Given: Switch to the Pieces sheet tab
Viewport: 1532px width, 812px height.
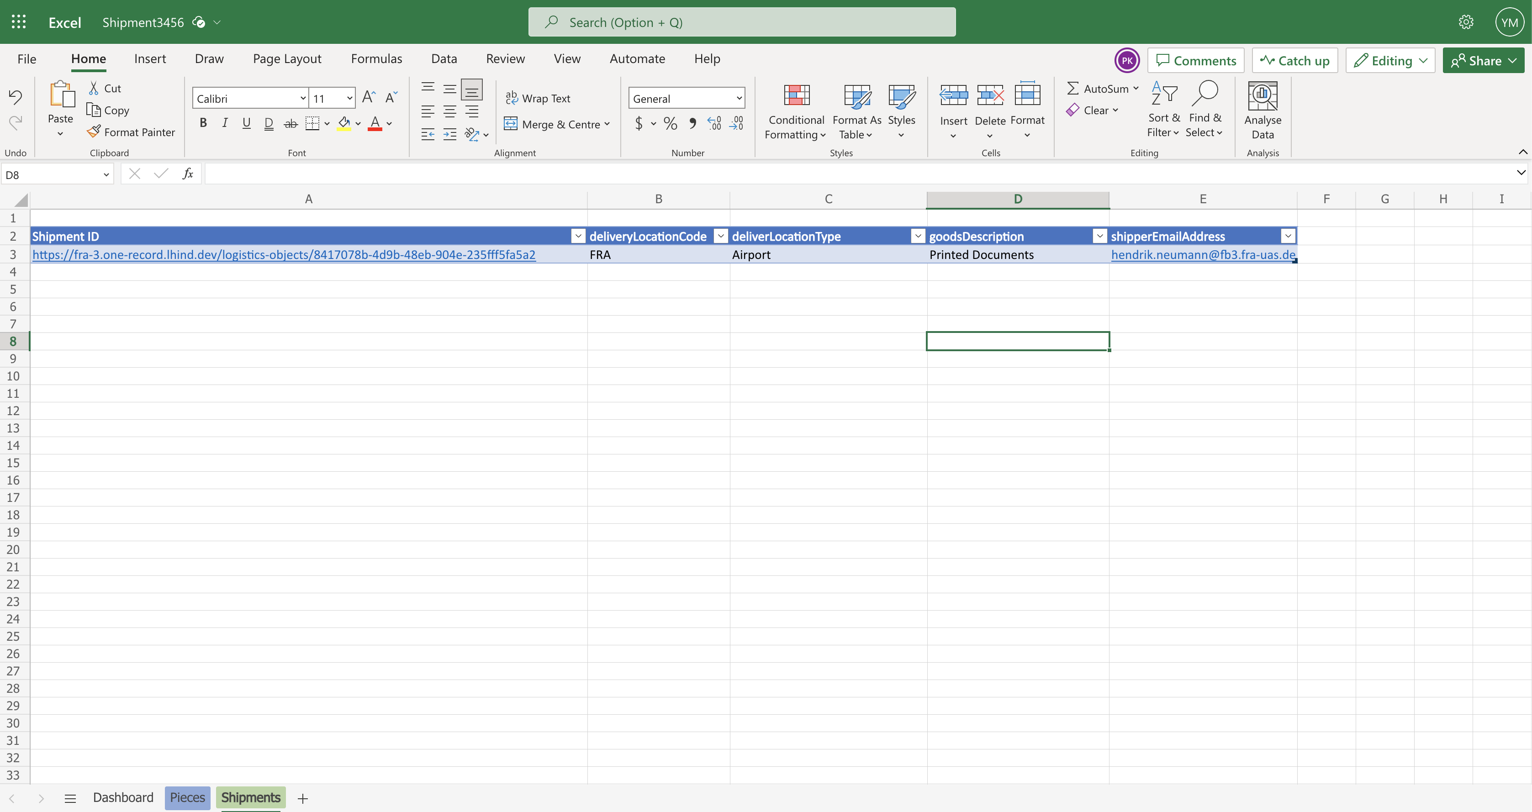Looking at the screenshot, I should point(187,797).
